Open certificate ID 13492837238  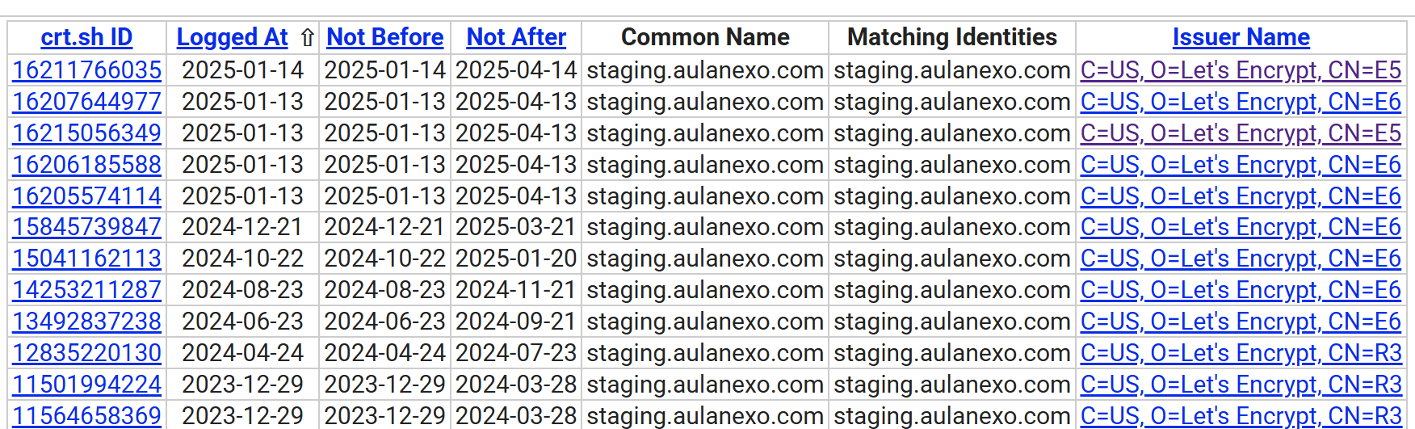point(87,322)
